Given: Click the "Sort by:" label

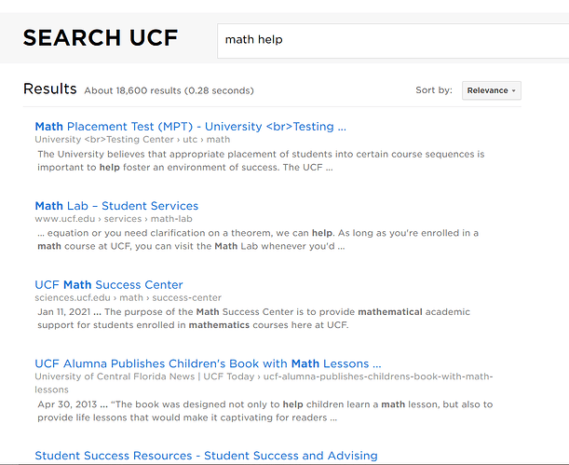Looking at the screenshot, I should (x=434, y=90).
